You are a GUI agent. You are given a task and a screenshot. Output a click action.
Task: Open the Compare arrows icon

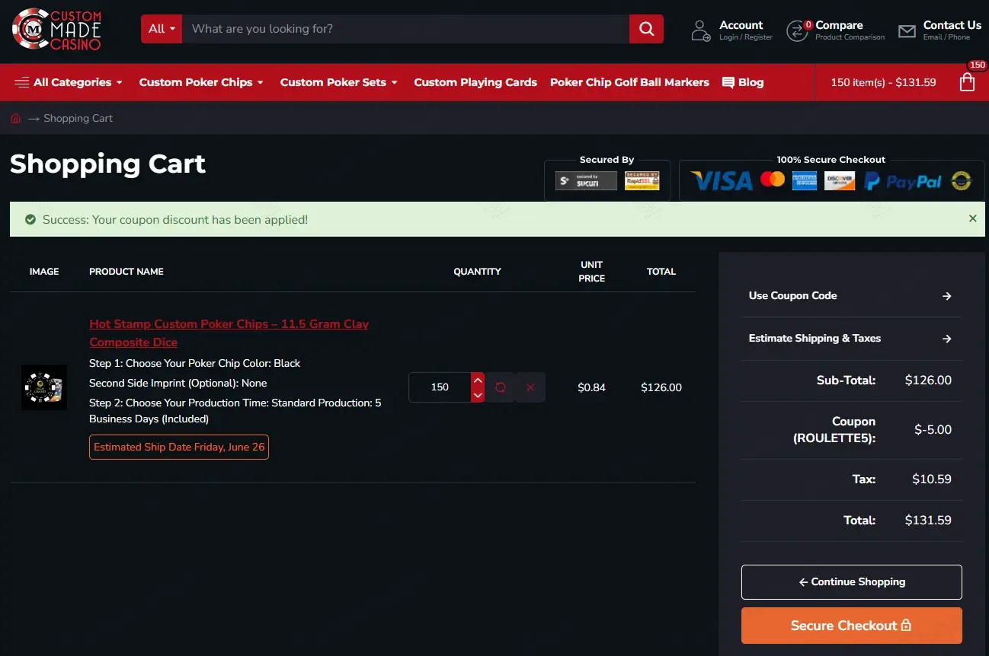coord(797,31)
